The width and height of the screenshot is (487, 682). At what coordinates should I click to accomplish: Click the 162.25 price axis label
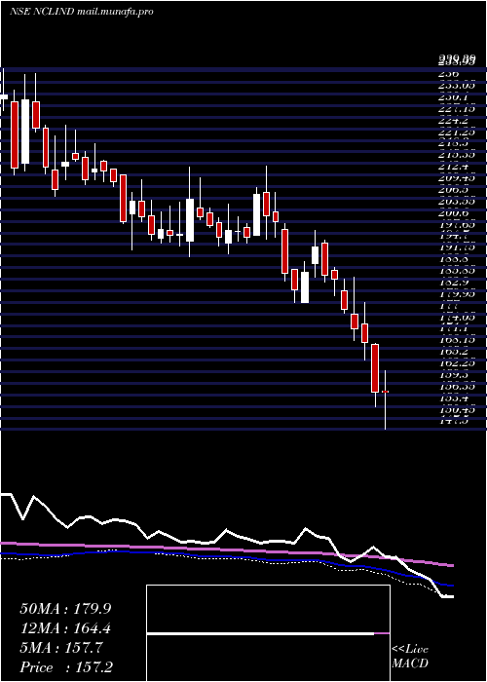(x=456, y=363)
